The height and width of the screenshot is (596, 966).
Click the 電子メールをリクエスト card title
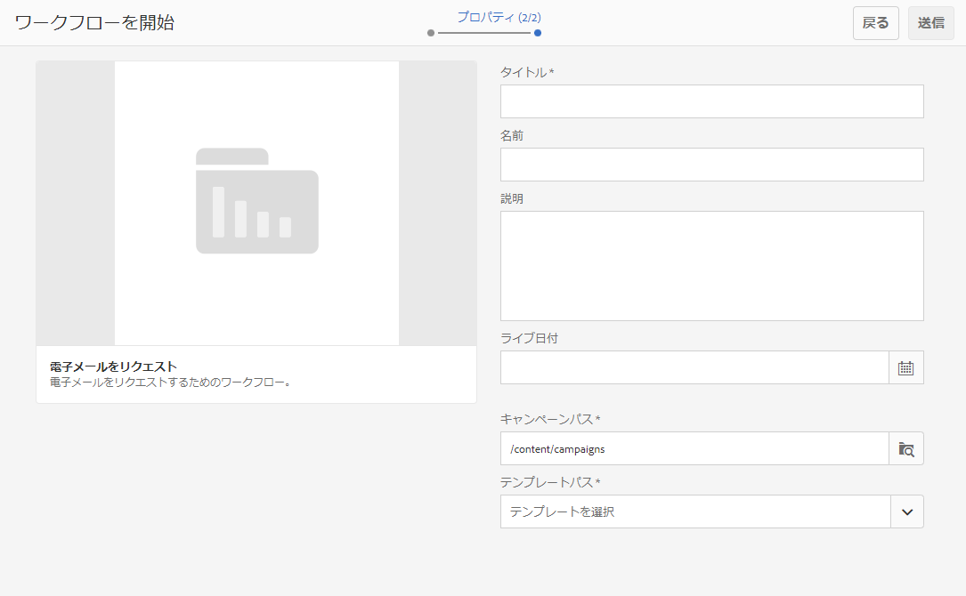click(113, 366)
